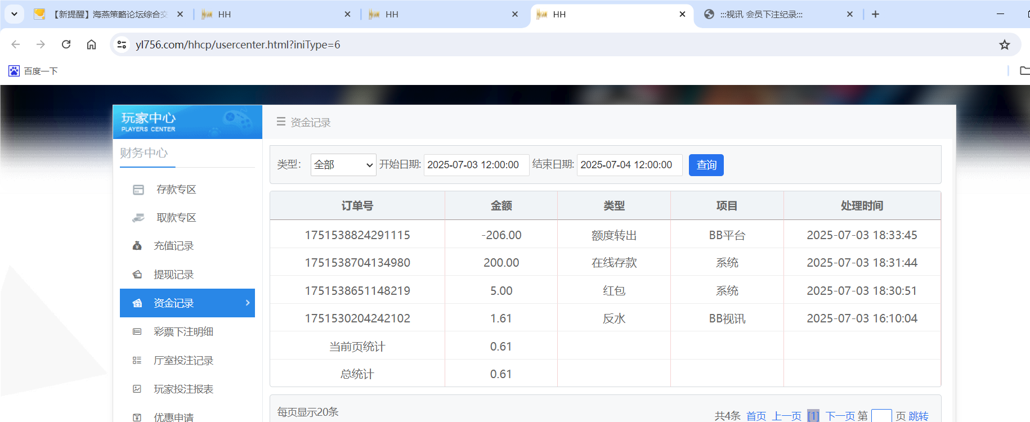This screenshot has height=422, width=1030.
Task: Click the 玩家投注报表 chart icon
Action: pyautogui.click(x=137, y=389)
